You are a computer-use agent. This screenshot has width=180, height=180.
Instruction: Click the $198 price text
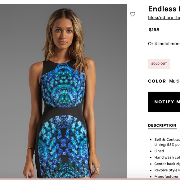click(x=154, y=30)
